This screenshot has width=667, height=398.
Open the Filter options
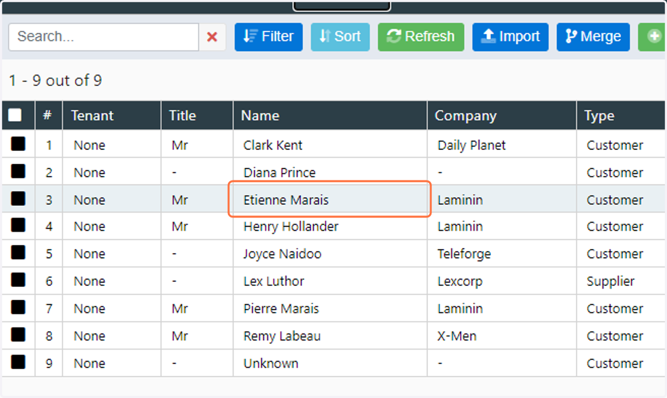(x=268, y=37)
